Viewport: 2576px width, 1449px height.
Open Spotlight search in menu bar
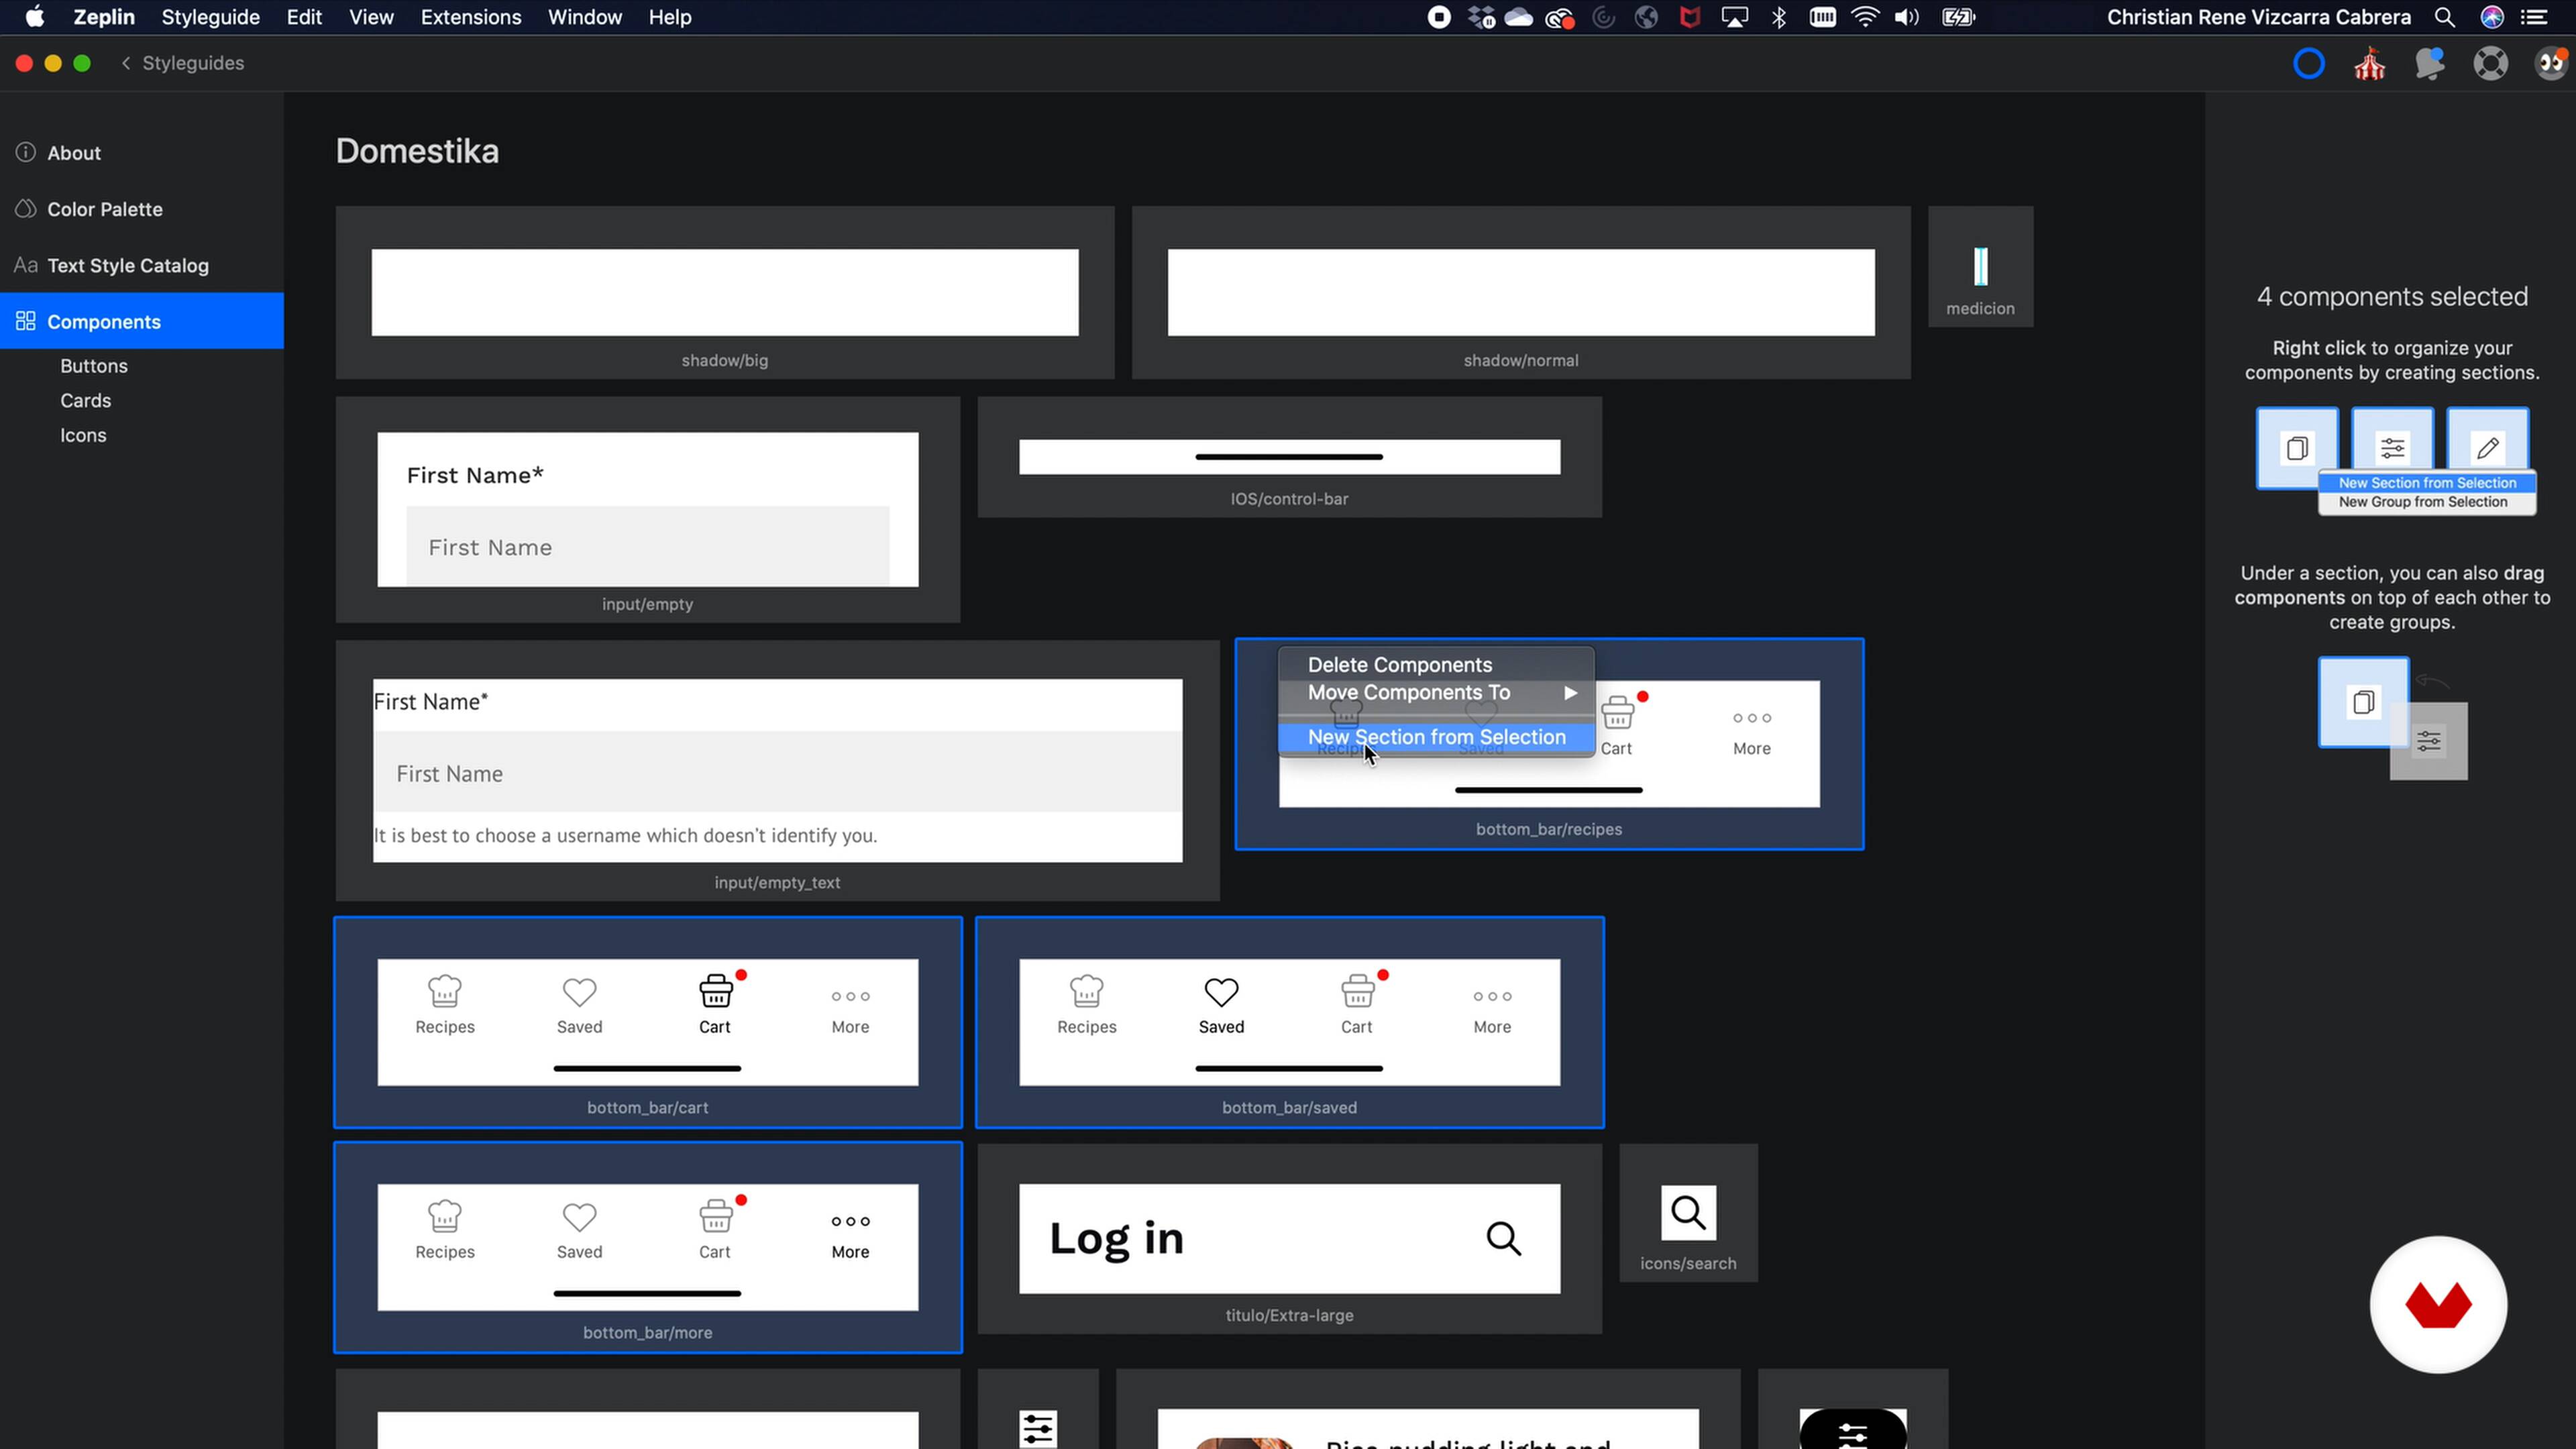pos(2444,17)
